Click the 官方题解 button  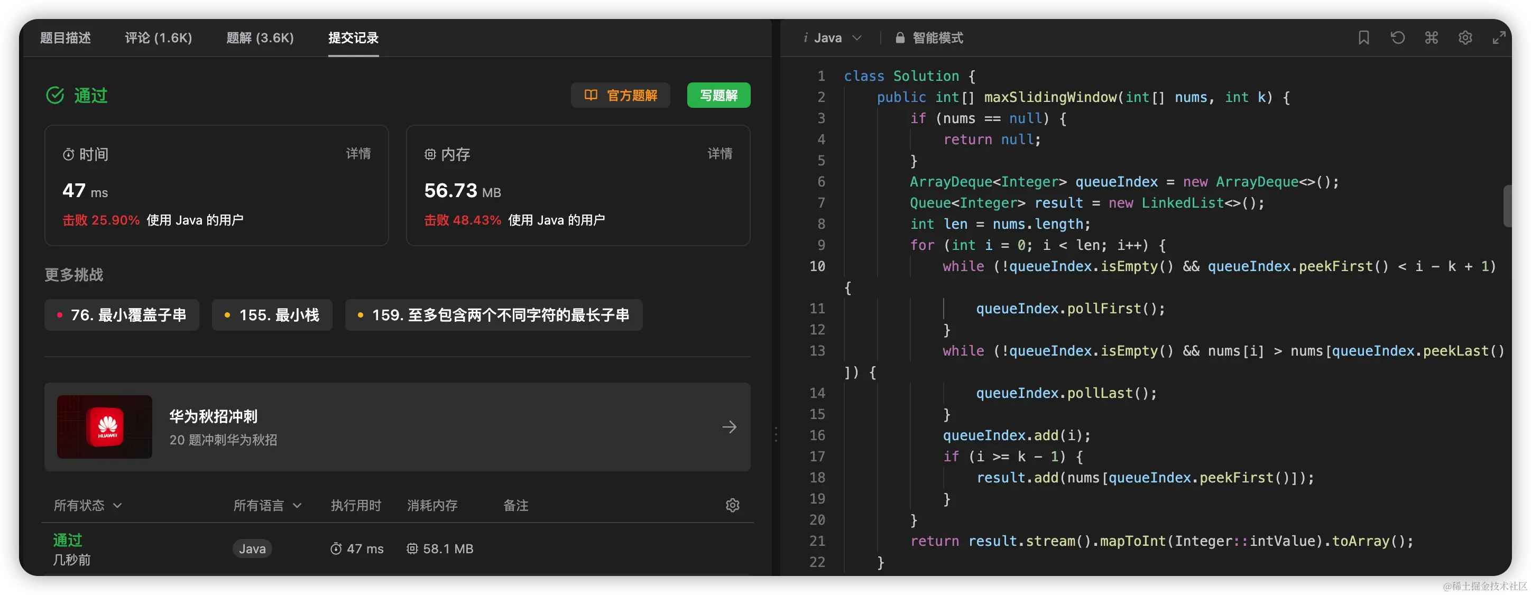coord(621,96)
